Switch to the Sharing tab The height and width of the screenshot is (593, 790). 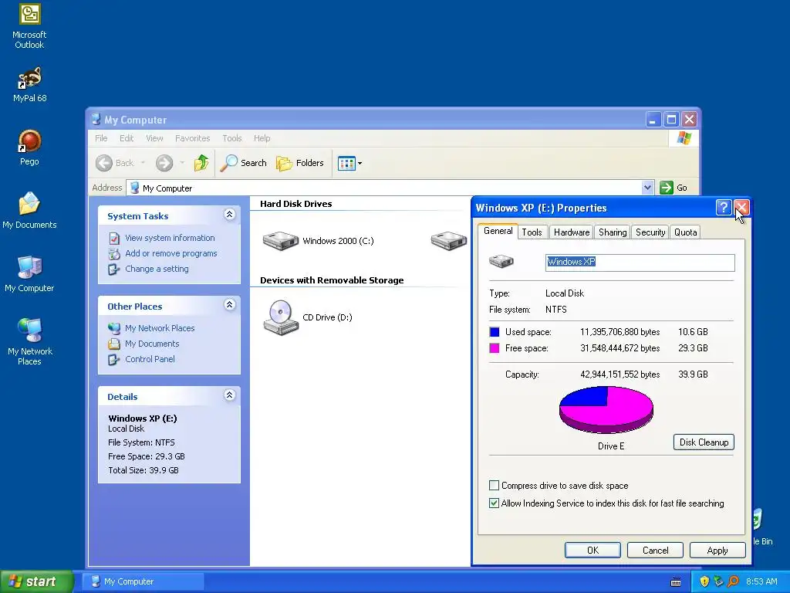tap(613, 232)
